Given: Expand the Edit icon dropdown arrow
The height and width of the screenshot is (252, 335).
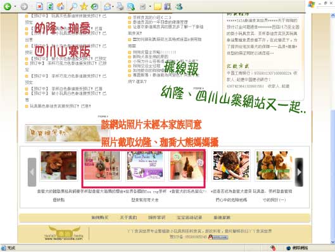Looking at the screenshot, I should click(150, 6).
